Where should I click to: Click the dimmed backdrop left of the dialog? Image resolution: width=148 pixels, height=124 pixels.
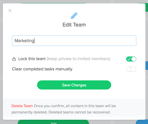pos(1,62)
